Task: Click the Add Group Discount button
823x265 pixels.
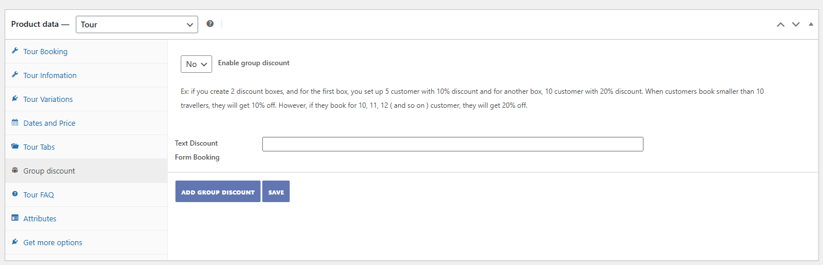Action: click(218, 192)
